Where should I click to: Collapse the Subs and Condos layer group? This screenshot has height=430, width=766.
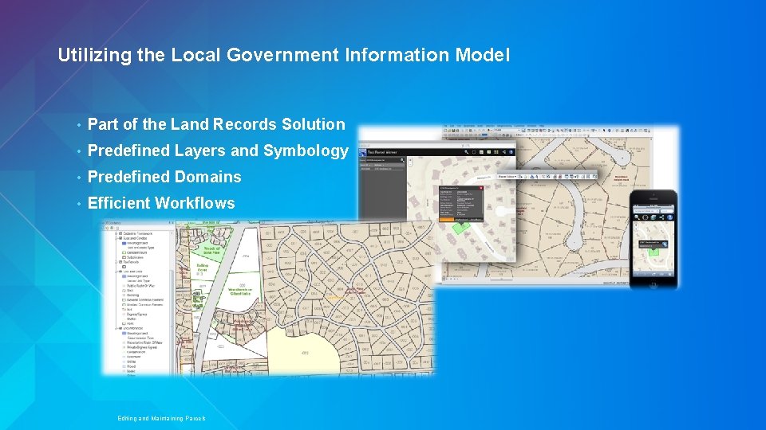[x=116, y=238]
